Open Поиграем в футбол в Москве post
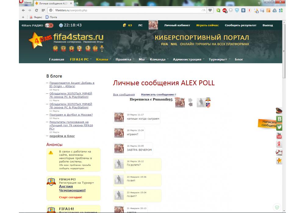The image size is (305, 213). tap(71, 115)
